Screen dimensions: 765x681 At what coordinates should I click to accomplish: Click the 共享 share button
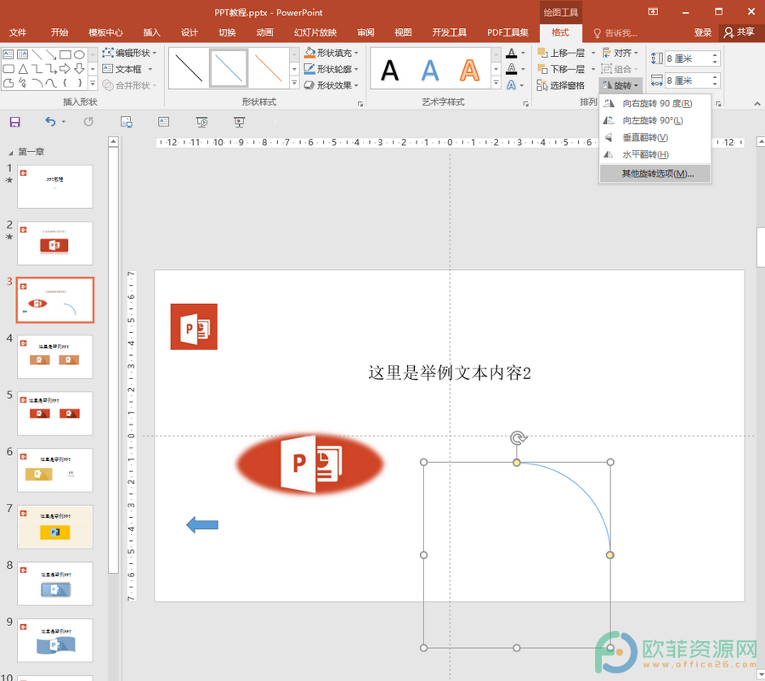click(739, 32)
